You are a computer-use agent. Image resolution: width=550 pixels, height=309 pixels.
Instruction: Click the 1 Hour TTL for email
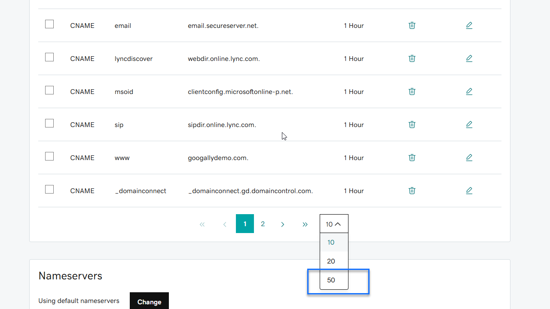354,26
